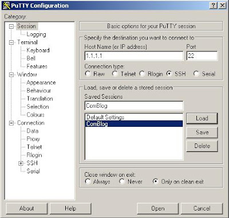Cancel the PuTTY configuration dialog
The height and width of the screenshot is (218, 229).
tap(202, 208)
